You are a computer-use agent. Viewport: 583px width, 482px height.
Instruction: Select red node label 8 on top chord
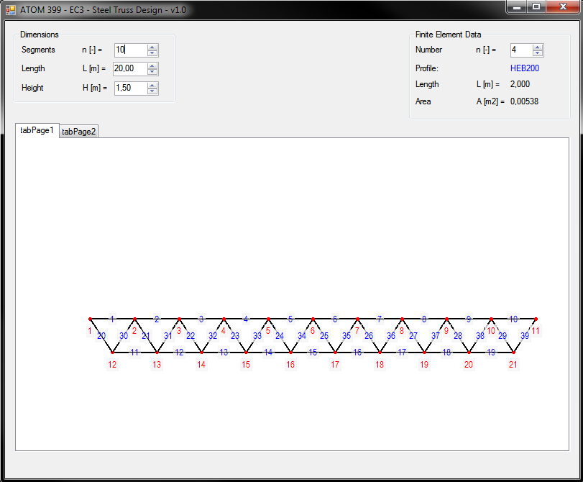(x=402, y=331)
